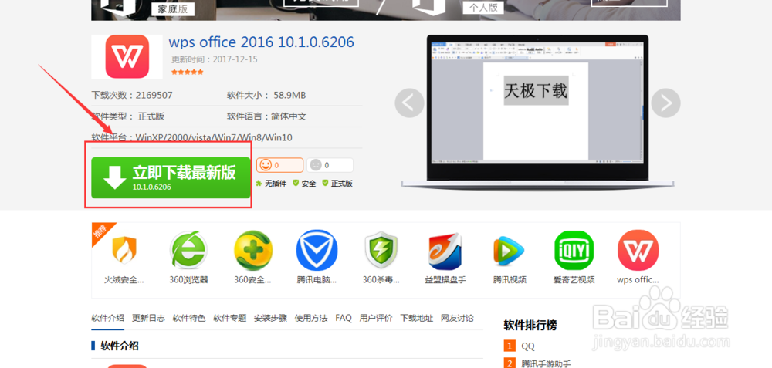Image resolution: width=772 pixels, height=368 pixels.
Task: Click the 下载次数：2169507 text
Action: tap(132, 95)
